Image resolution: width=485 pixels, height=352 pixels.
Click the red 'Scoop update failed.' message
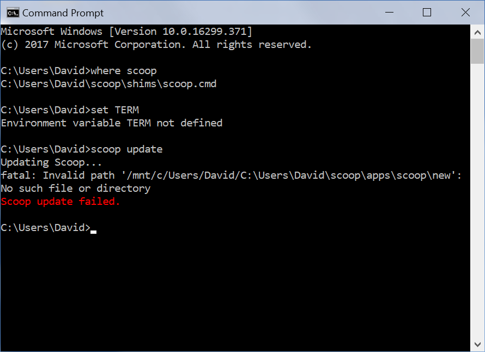click(x=59, y=201)
